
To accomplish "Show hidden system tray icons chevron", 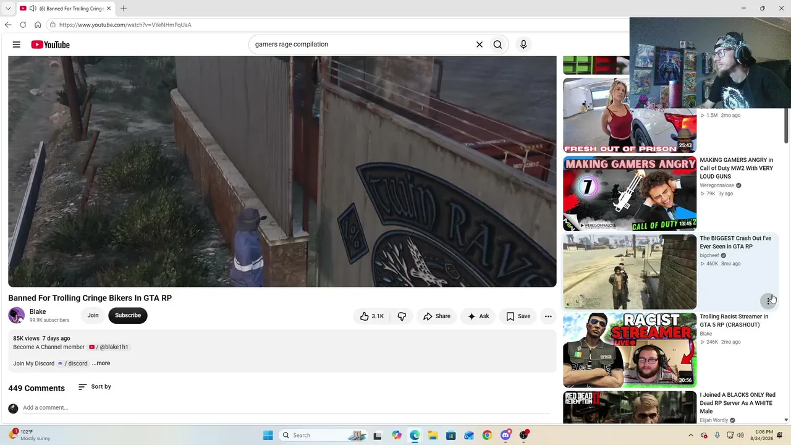I will pos(691,435).
